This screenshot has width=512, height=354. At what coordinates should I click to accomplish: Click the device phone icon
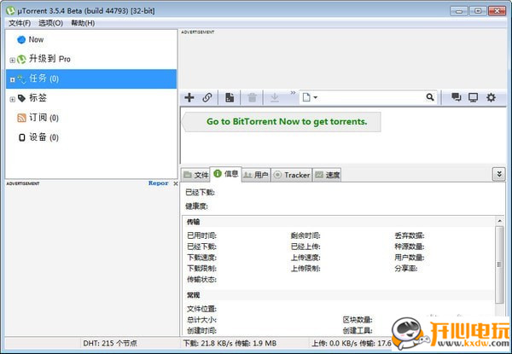(x=22, y=137)
